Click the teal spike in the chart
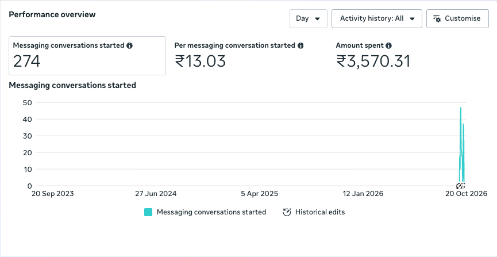497x257 pixels. 461,146
